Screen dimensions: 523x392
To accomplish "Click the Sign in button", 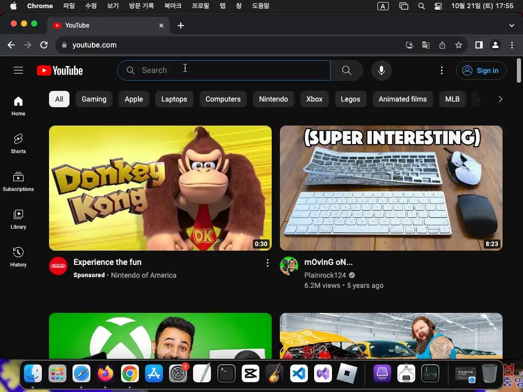I will (481, 70).
